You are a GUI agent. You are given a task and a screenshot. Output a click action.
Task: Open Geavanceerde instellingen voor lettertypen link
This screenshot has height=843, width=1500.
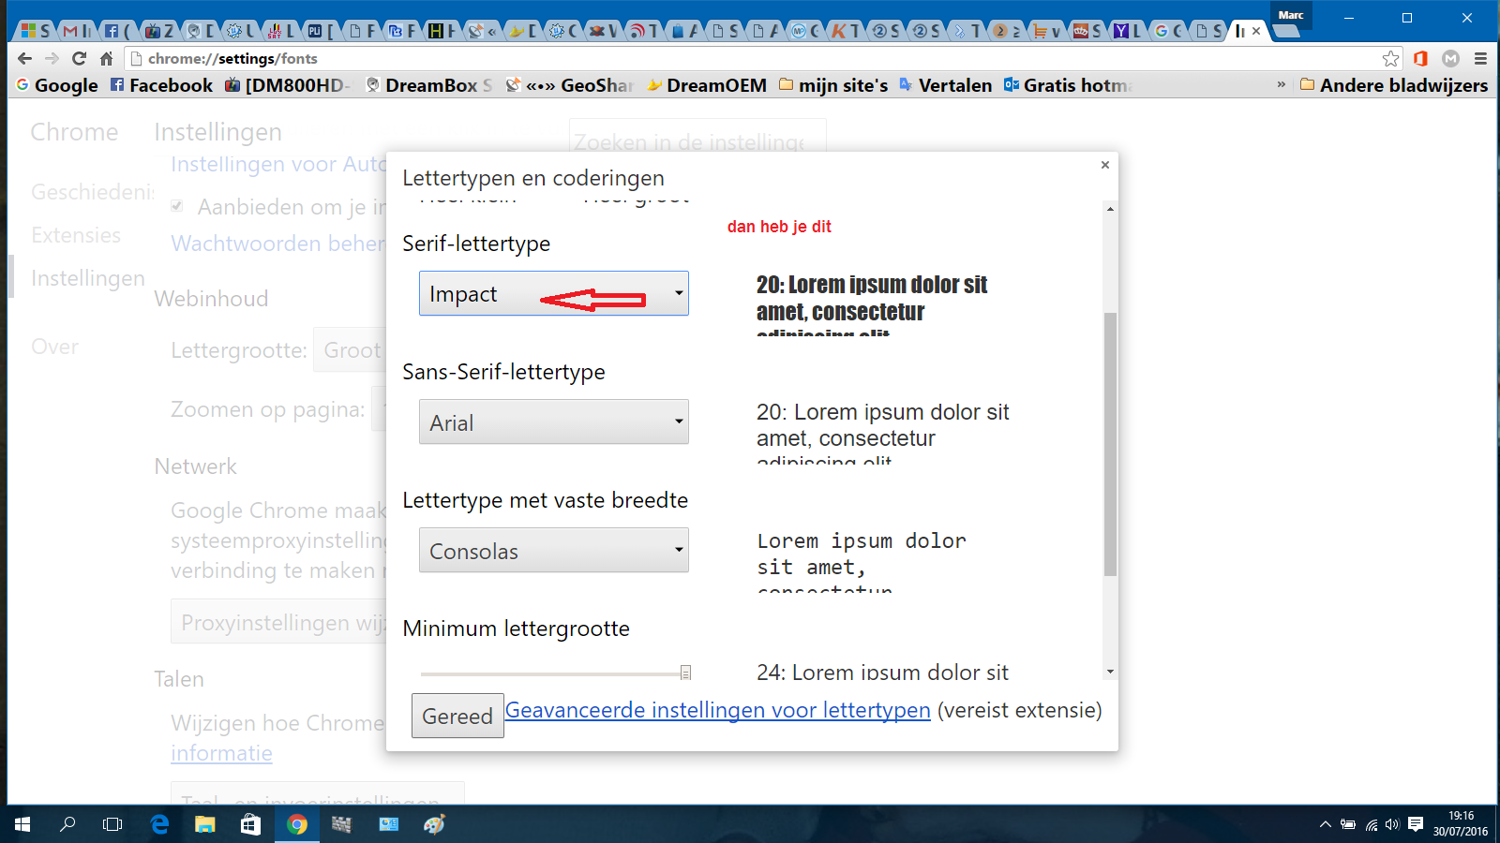[x=717, y=710]
